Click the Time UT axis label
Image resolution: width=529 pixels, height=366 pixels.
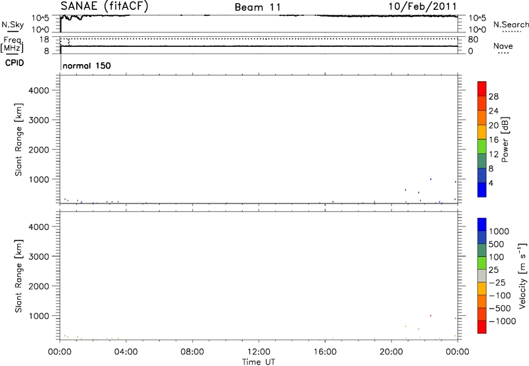click(x=259, y=362)
